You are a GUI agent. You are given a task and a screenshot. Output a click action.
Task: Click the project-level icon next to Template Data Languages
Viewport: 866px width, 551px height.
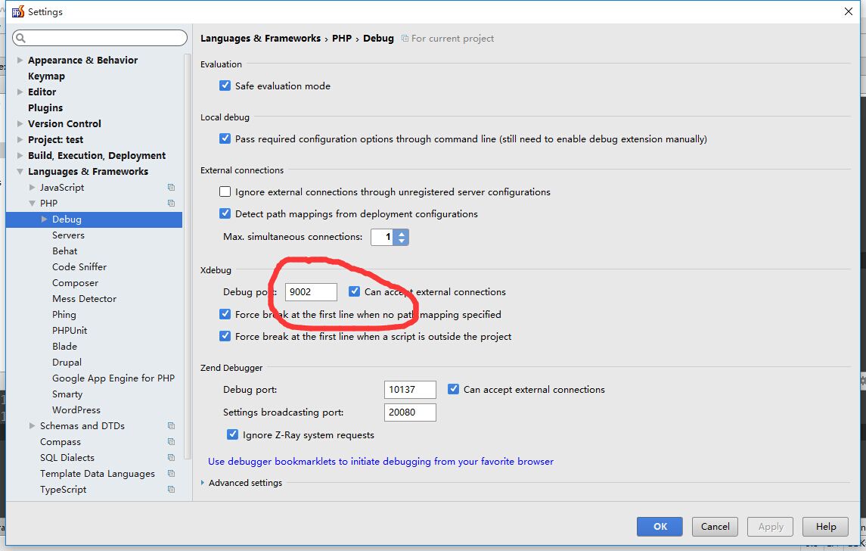(171, 474)
